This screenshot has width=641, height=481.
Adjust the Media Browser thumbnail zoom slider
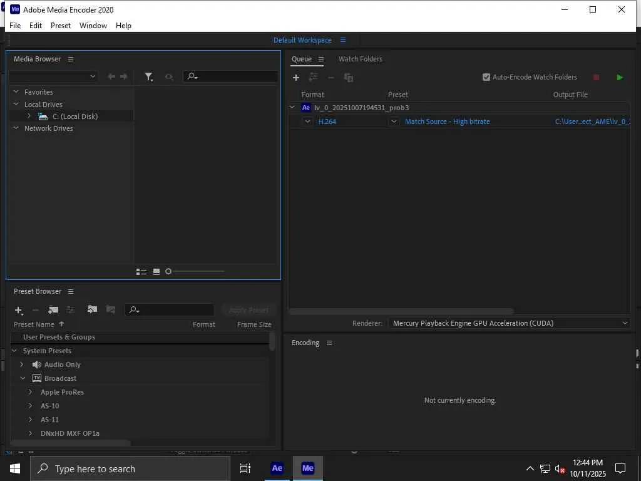168,272
